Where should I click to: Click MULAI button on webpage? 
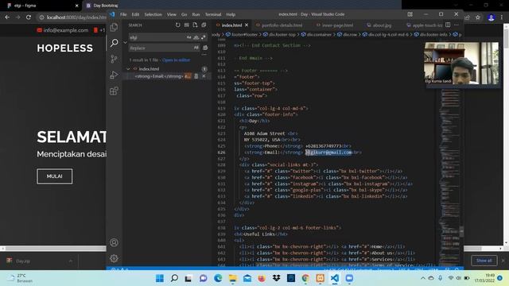(x=55, y=176)
